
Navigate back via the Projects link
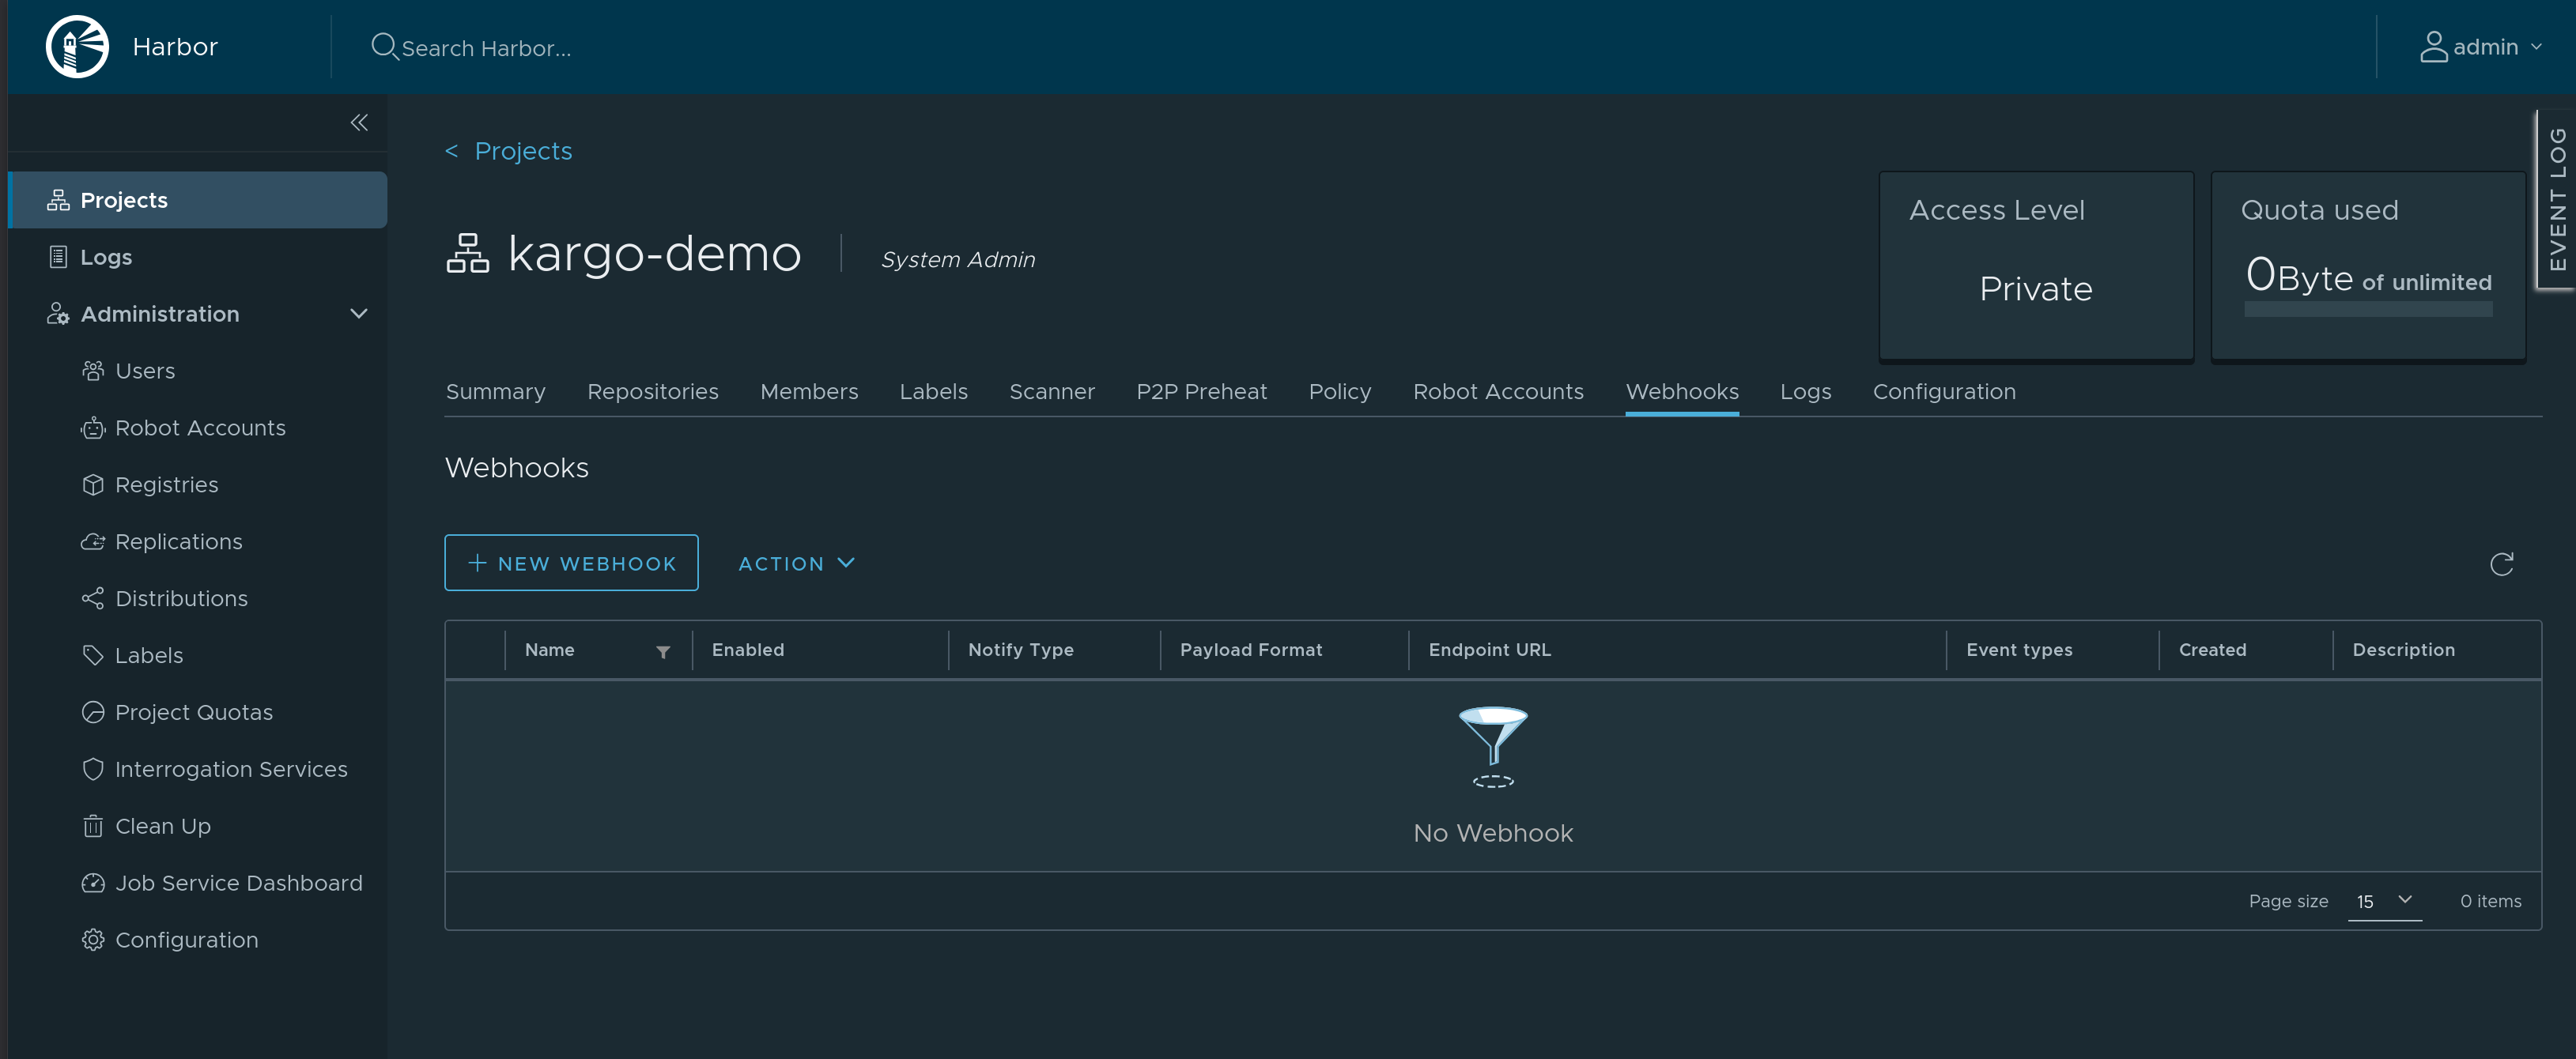(x=523, y=150)
